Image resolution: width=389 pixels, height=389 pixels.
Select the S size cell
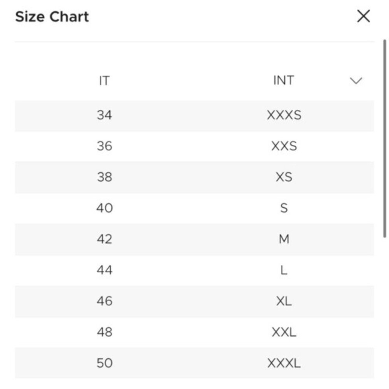click(x=284, y=208)
